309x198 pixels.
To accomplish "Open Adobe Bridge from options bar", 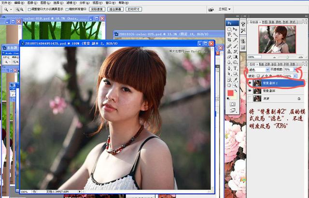I will click(211, 9).
